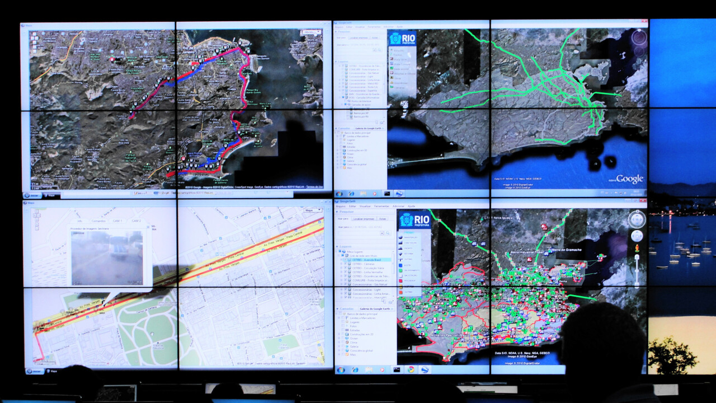Open Internet Explorer from the bottom-right taskbar
The width and height of the screenshot is (716, 403).
355,369
